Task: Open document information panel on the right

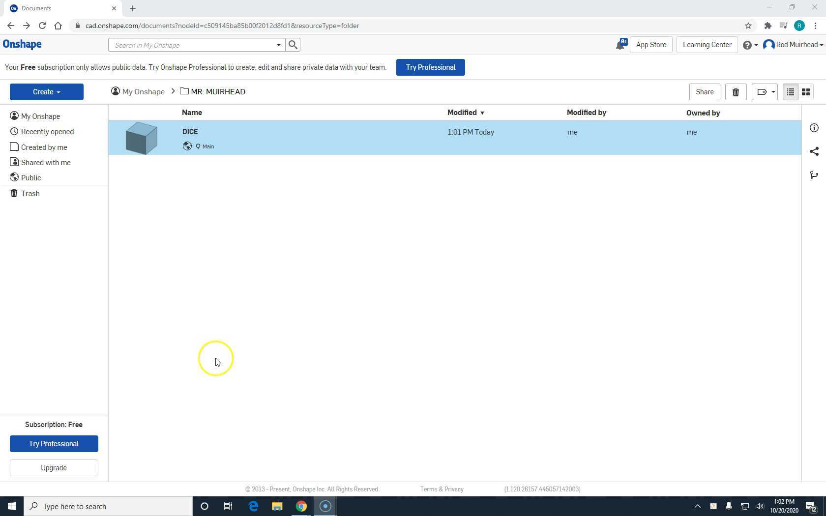Action: click(x=814, y=128)
